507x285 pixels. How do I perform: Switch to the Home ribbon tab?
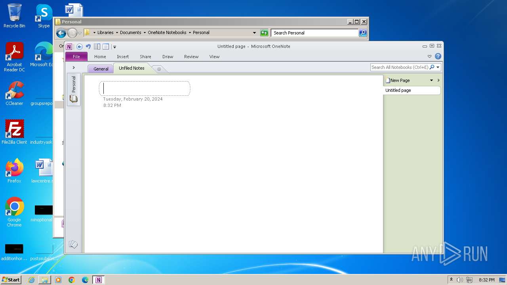(x=100, y=57)
